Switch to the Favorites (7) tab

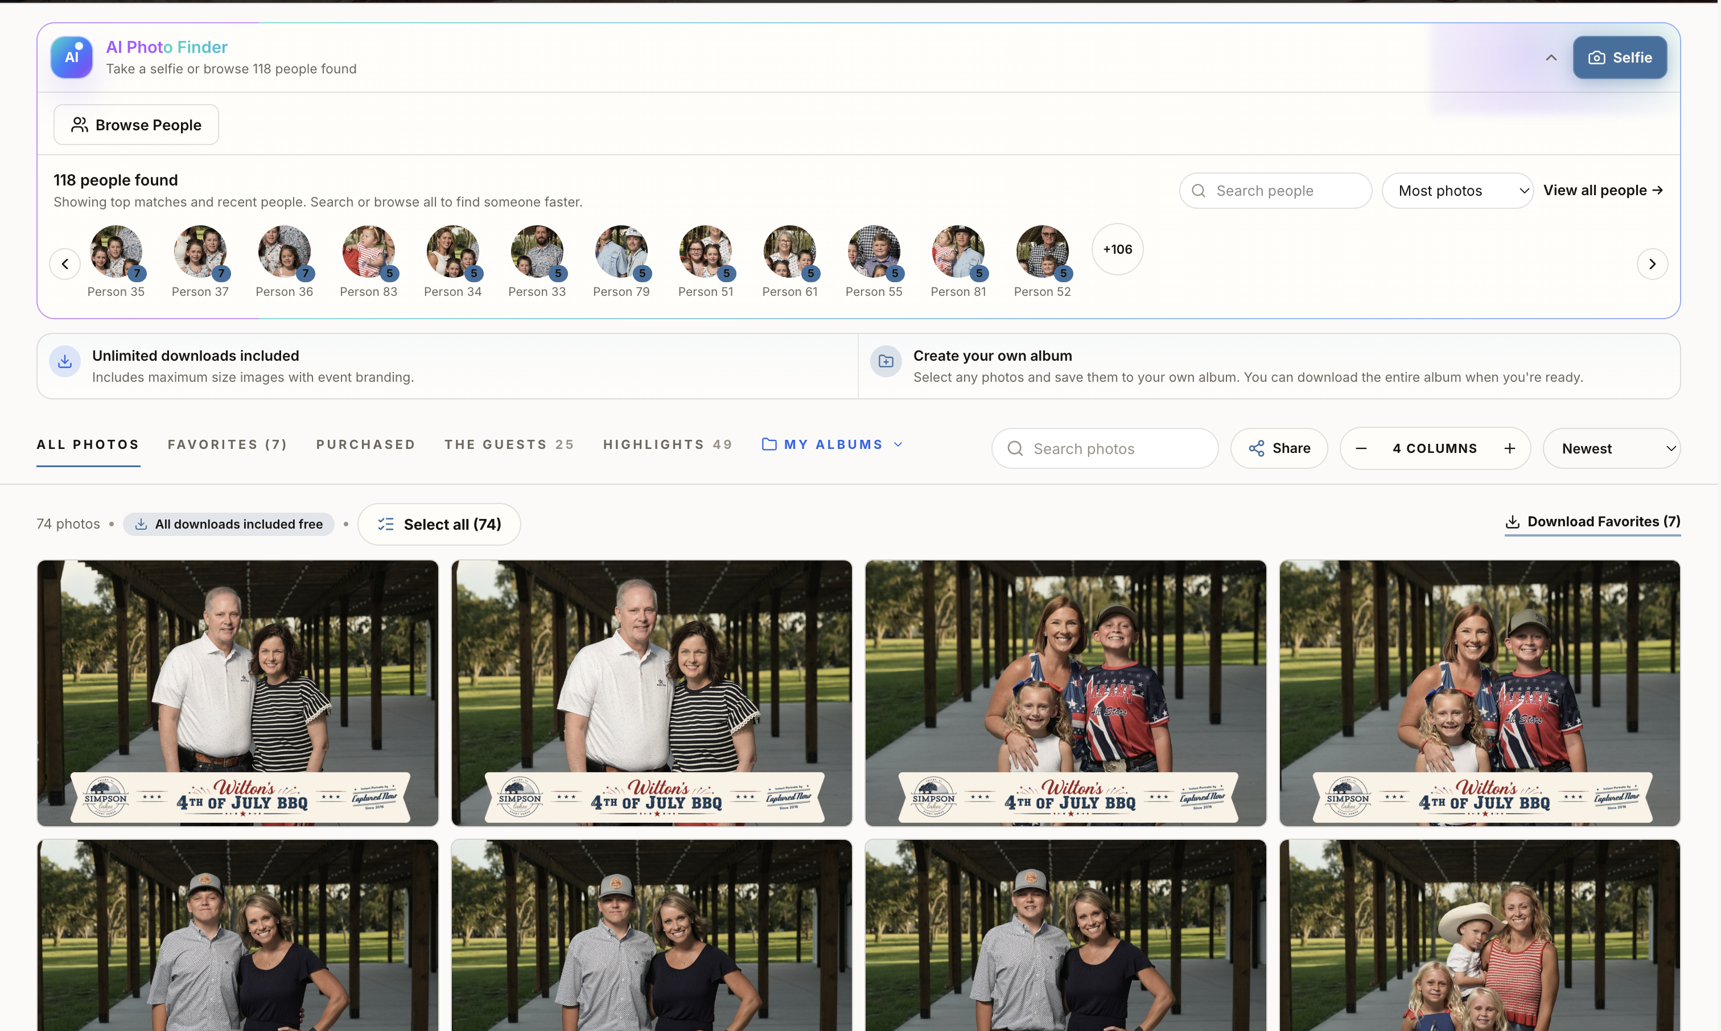pos(228,444)
